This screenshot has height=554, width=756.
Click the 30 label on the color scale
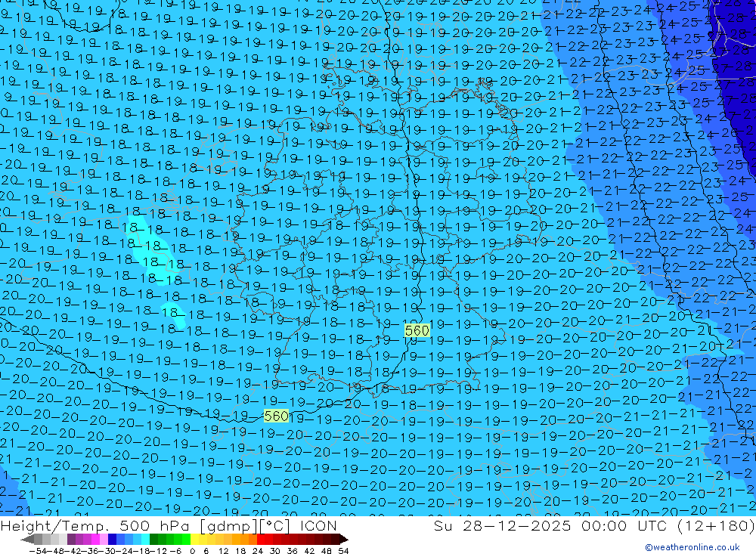click(x=275, y=551)
